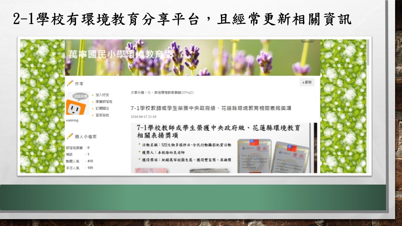Click the wanning username below the avatar
This screenshot has width=402, height=226.
72,121
